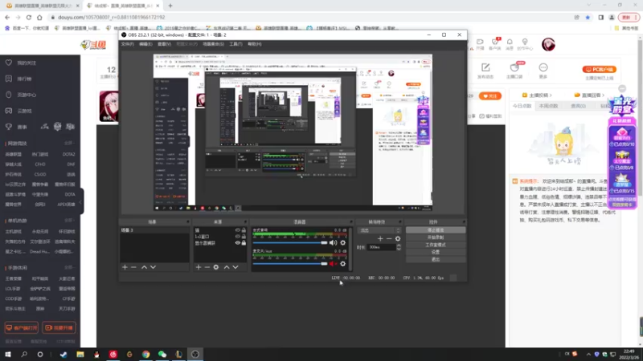Toggle lock of the topmost source row

click(x=244, y=230)
